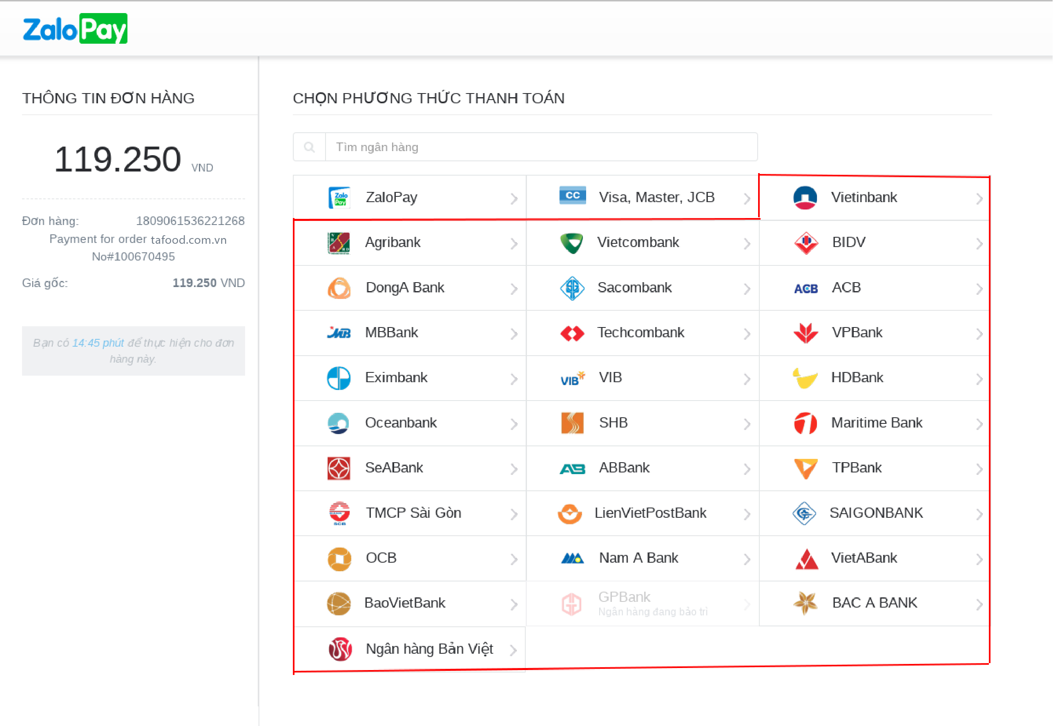This screenshot has height=726, width=1053.
Task: Click the Ngân hàng đang bảo trì notice
Action: pos(653,612)
